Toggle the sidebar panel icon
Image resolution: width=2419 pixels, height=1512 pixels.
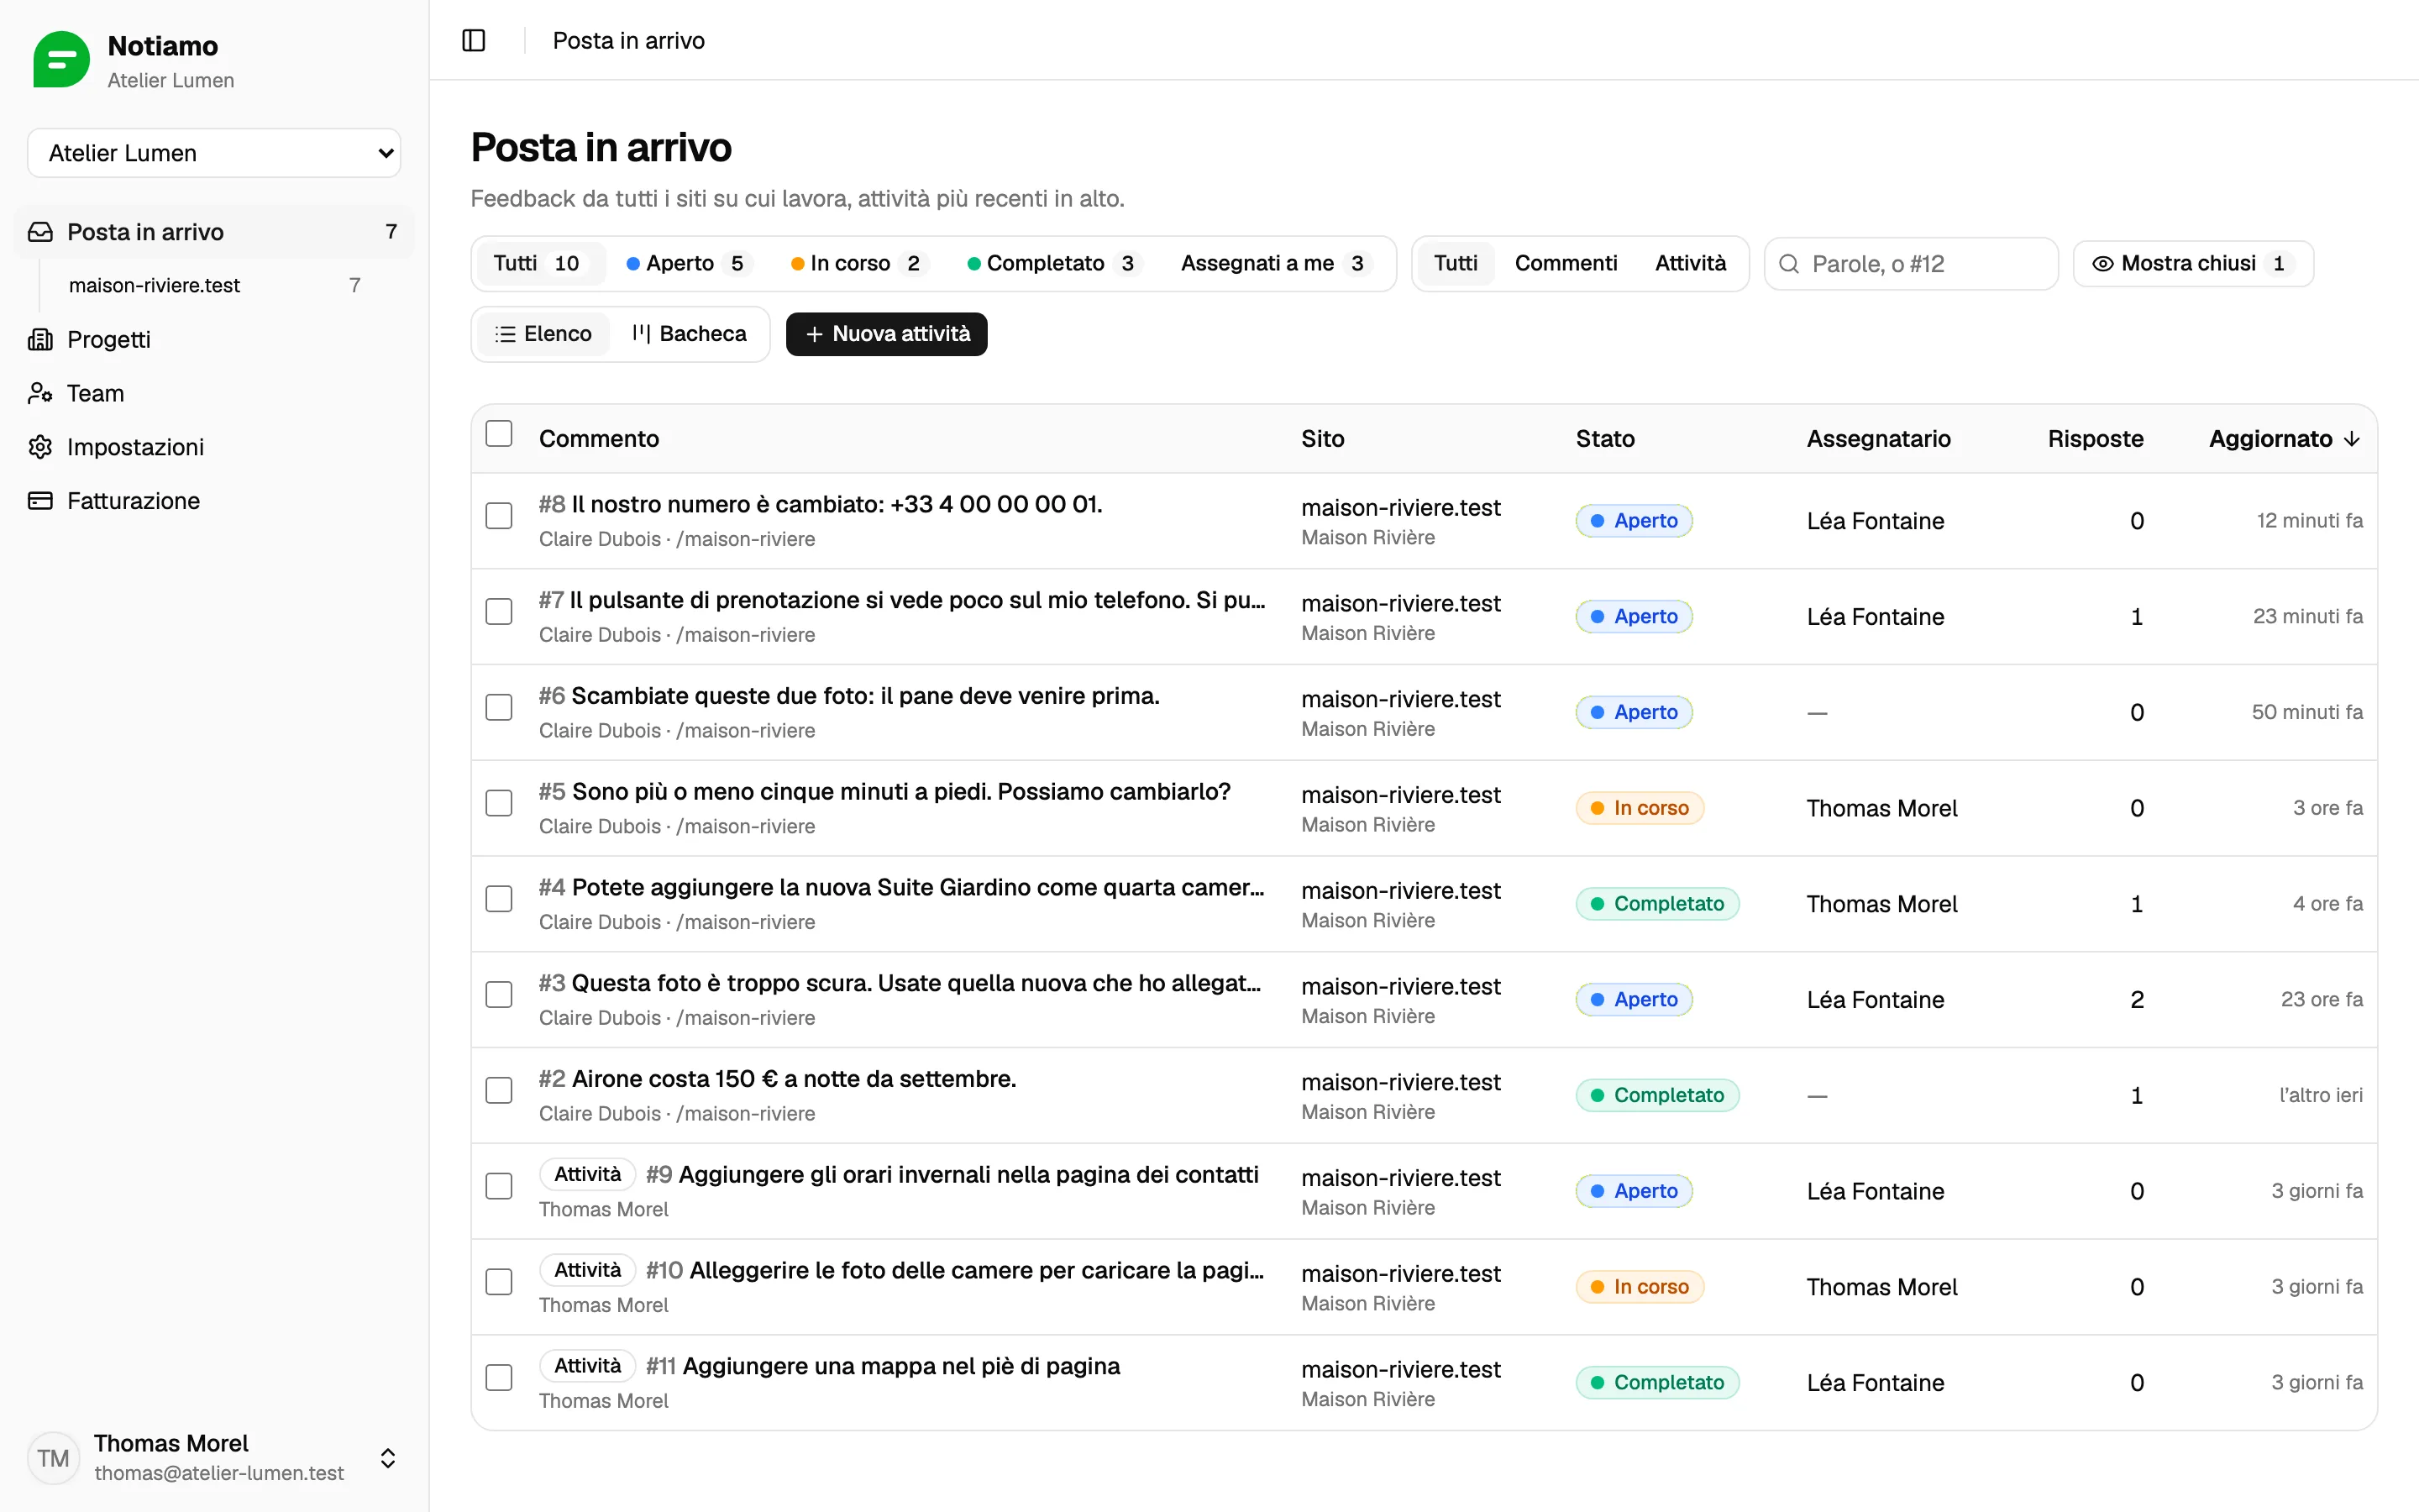(x=474, y=40)
